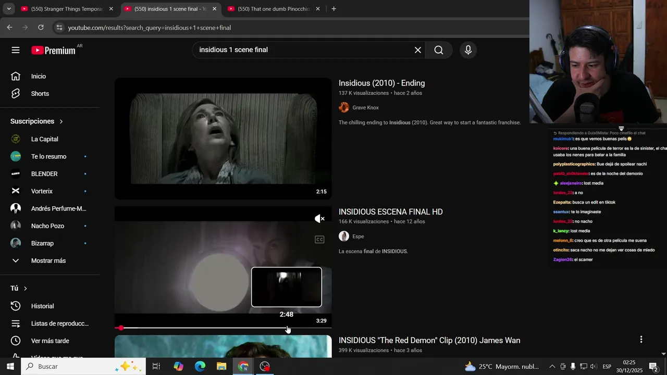
Task: Open a new browser tab
Action: (x=333, y=9)
